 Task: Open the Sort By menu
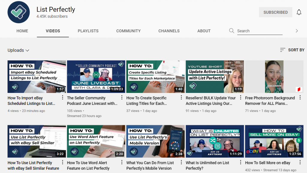292,50
